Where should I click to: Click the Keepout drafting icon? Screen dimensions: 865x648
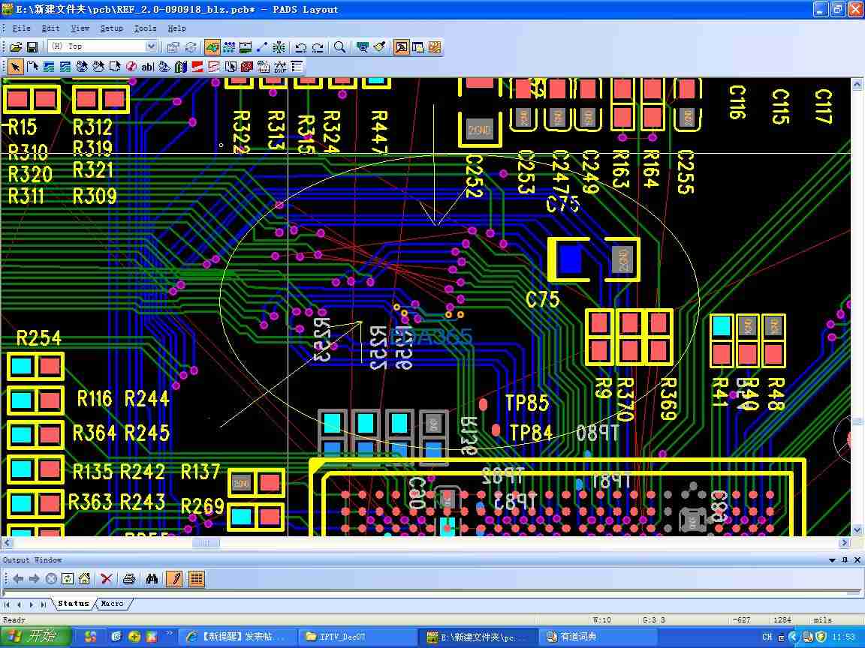[131, 67]
